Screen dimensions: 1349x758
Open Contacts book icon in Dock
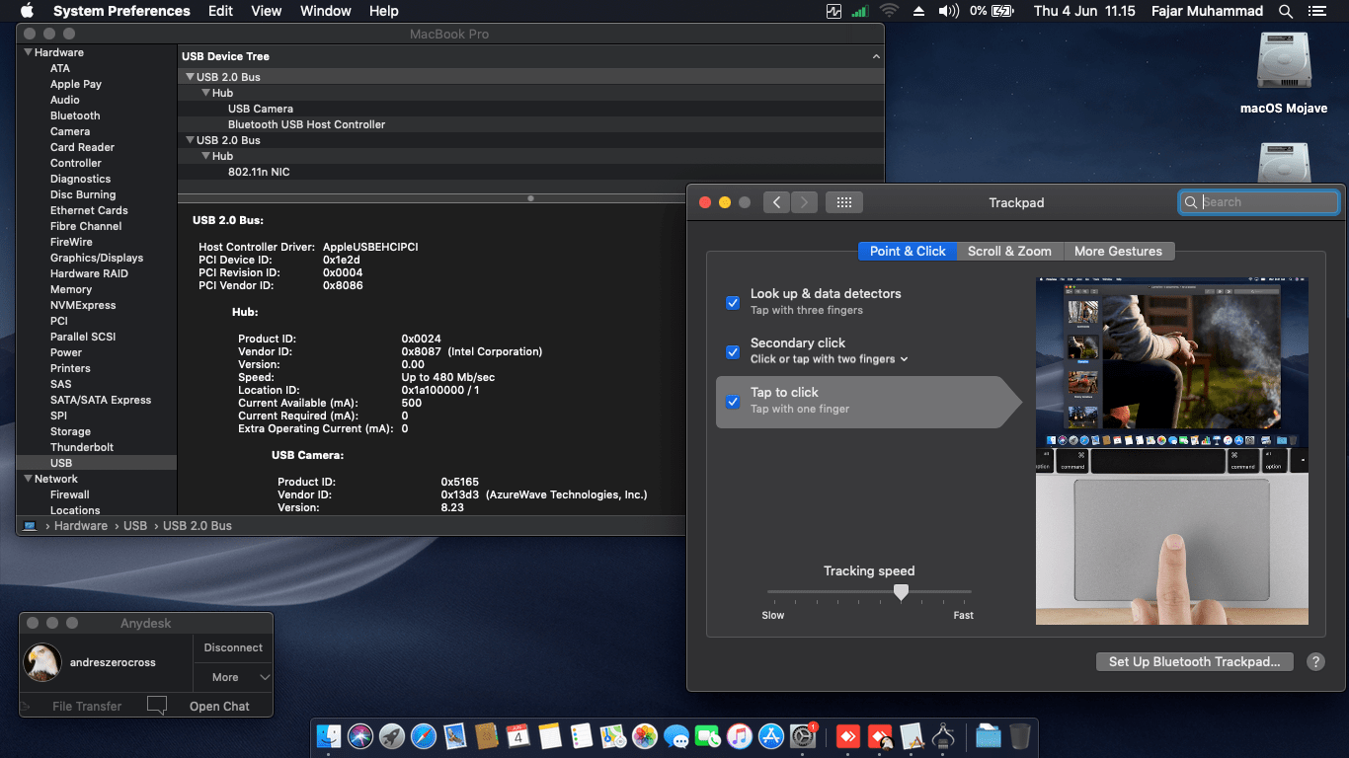coord(487,736)
